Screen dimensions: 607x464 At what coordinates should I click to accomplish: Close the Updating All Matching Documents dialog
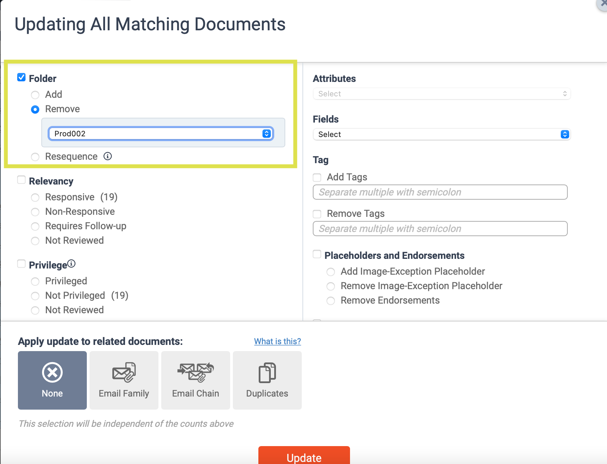point(603,4)
